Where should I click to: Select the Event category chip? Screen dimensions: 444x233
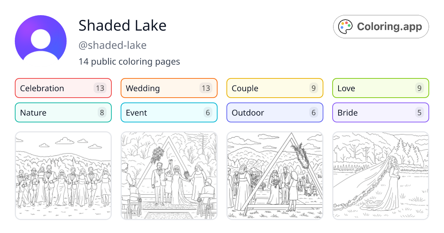(169, 112)
